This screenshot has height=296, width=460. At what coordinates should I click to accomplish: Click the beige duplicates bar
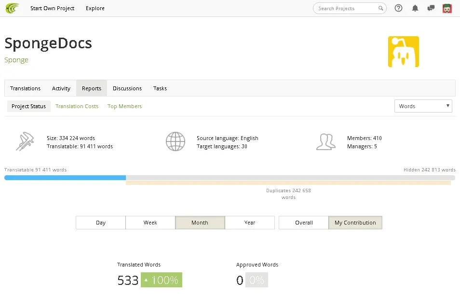tap(288, 183)
